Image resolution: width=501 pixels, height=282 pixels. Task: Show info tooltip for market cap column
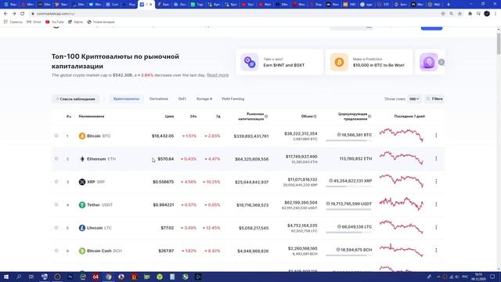click(266, 117)
